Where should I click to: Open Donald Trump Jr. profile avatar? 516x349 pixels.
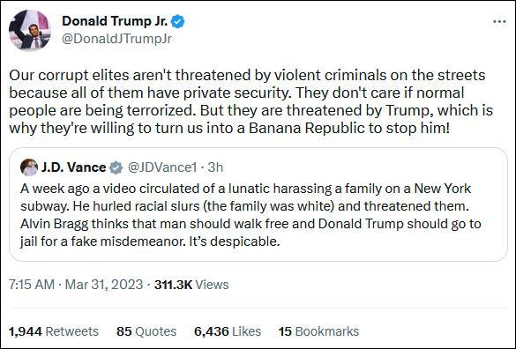click(x=30, y=30)
